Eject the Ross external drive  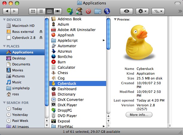41,31
